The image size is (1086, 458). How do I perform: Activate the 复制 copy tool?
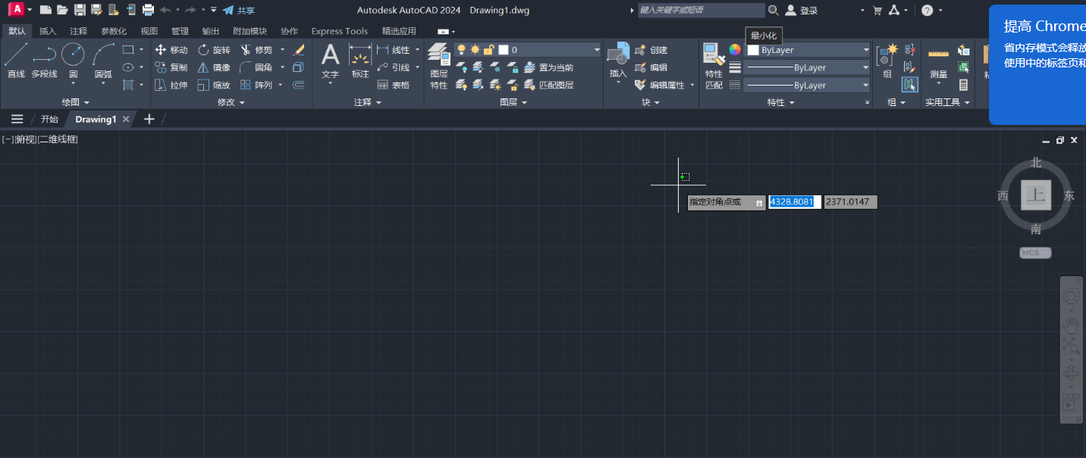(x=172, y=67)
